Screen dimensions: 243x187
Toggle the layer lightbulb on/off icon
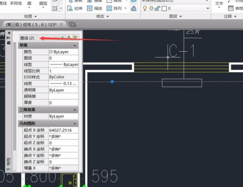[x=145, y=8]
